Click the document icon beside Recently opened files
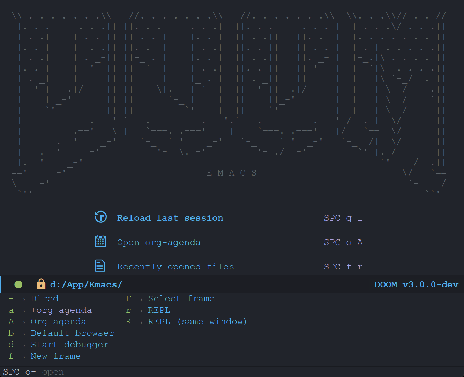Image resolution: width=464 pixels, height=377 pixels. (x=100, y=265)
